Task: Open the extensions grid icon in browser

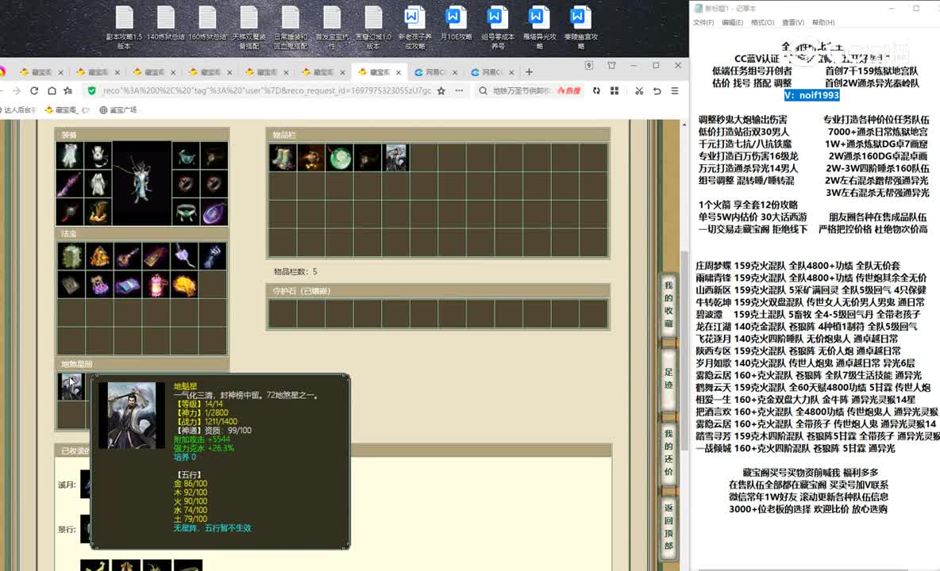Action: [x=614, y=91]
